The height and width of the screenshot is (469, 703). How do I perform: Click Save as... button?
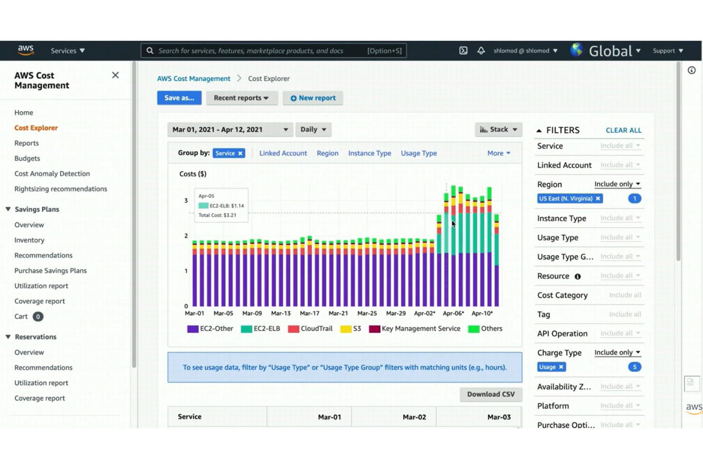(179, 98)
